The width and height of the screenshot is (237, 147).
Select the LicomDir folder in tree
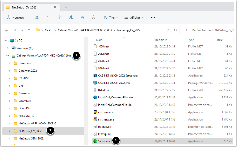[24, 108]
